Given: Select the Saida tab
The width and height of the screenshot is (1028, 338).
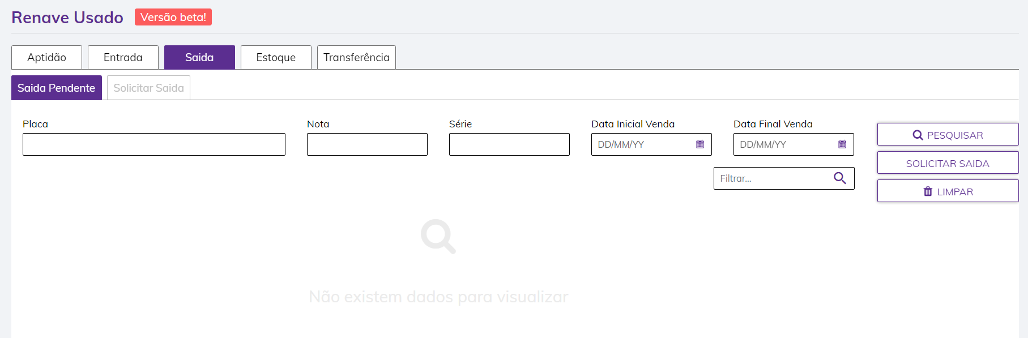Looking at the screenshot, I should [x=199, y=57].
